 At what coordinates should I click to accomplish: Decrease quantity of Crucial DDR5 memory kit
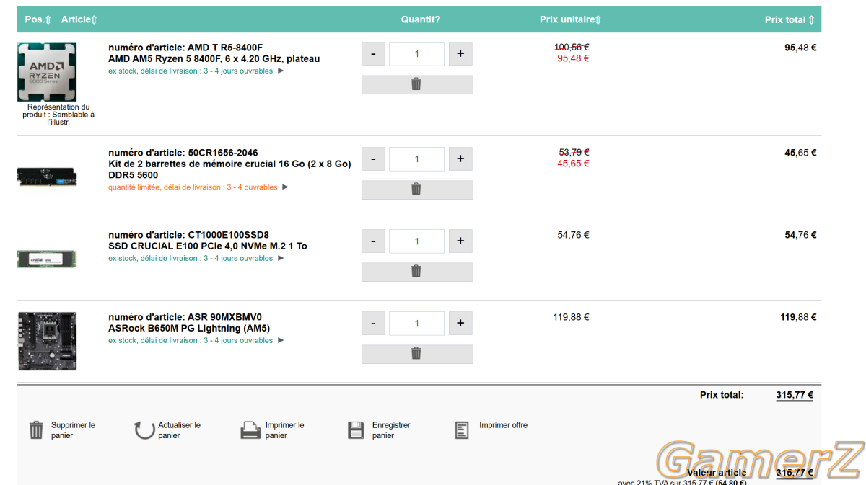tap(373, 159)
